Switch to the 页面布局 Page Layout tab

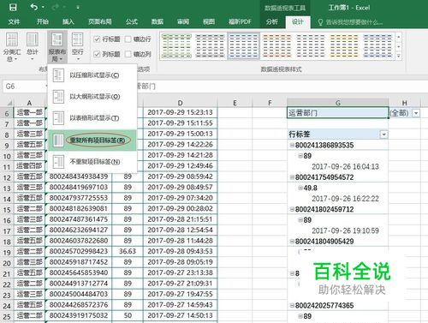[x=100, y=21]
